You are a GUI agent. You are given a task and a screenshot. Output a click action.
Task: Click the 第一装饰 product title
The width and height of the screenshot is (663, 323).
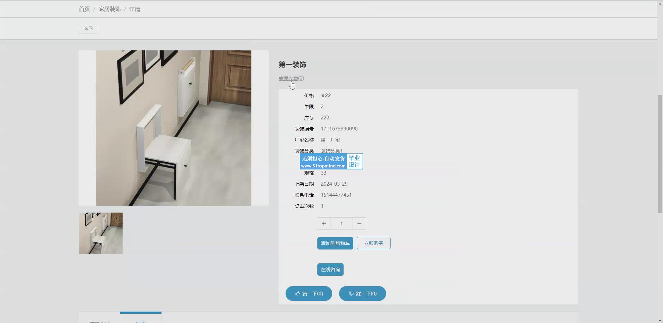(292, 65)
